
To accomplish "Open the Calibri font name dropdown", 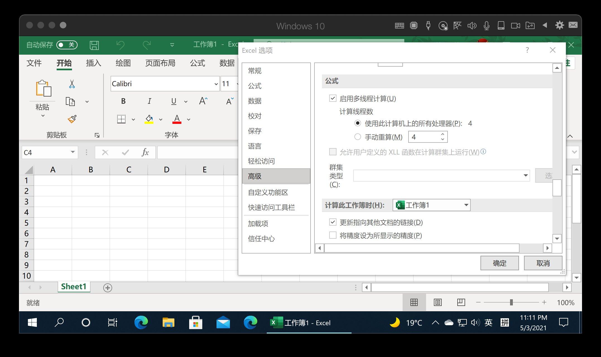I will (x=216, y=84).
